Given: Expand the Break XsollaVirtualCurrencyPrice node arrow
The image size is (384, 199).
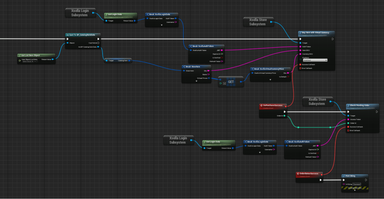Looking at the screenshot, I should click(x=270, y=80).
